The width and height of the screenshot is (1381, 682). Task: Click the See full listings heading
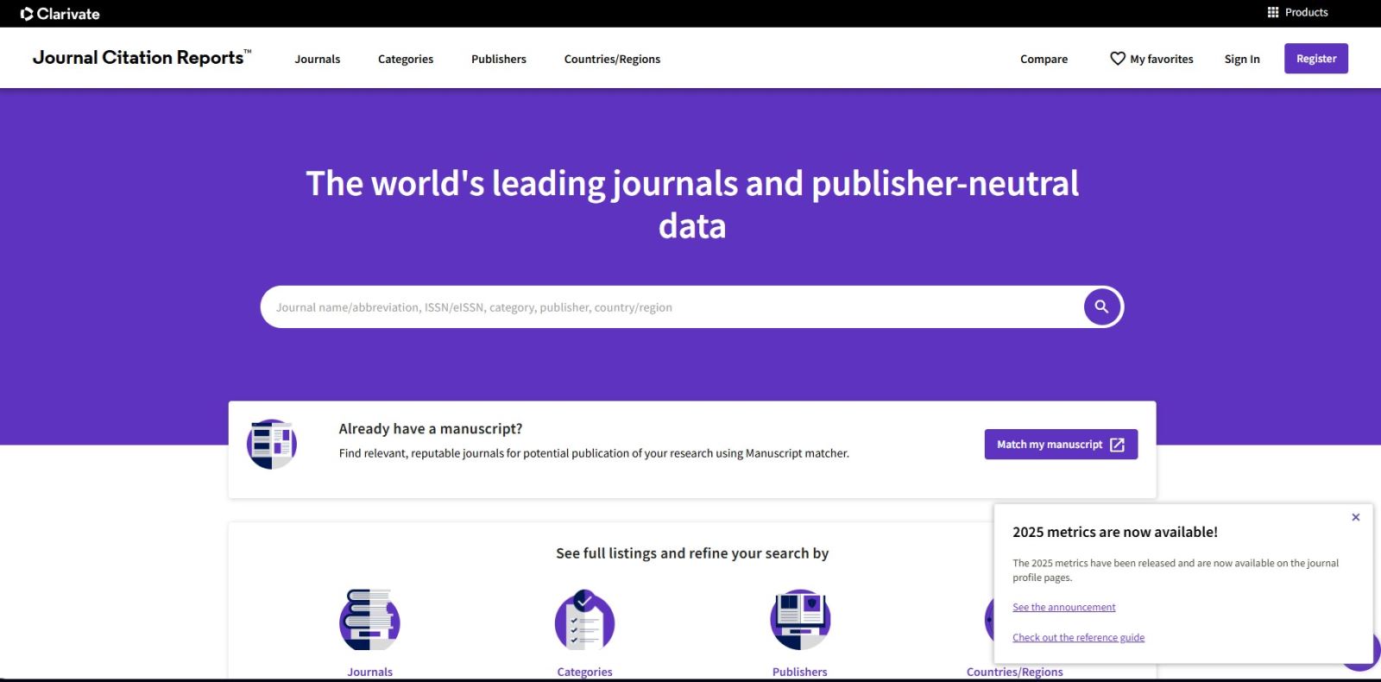click(692, 553)
